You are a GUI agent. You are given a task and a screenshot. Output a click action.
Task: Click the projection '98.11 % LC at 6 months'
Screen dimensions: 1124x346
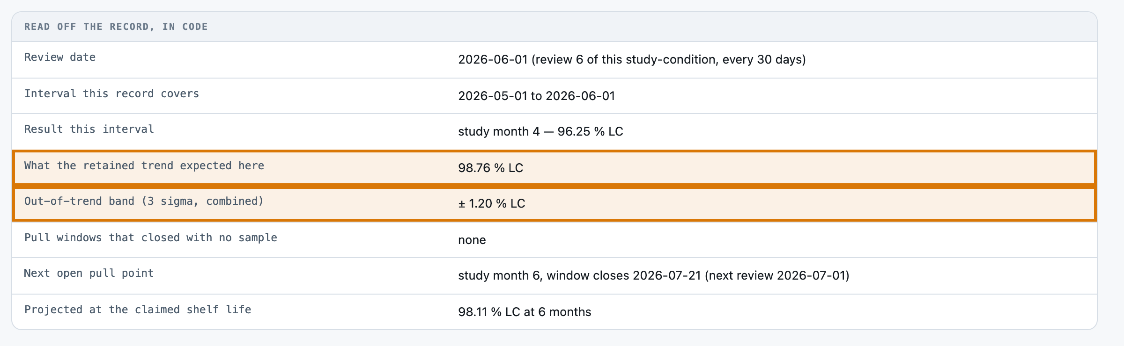[525, 312]
